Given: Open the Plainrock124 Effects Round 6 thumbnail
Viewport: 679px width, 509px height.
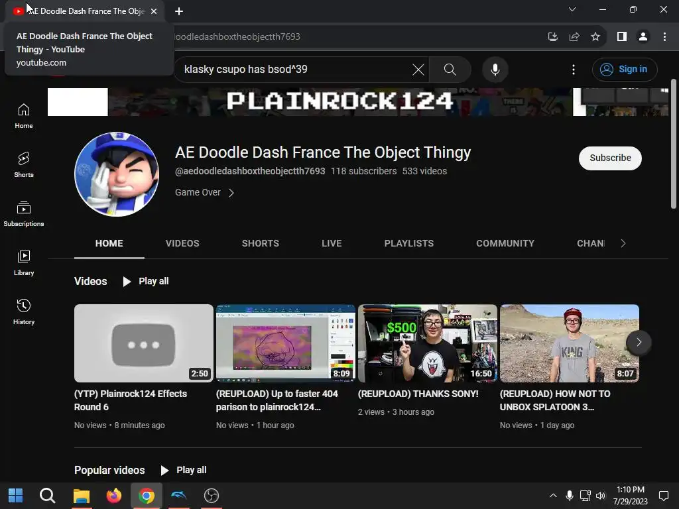Looking at the screenshot, I should click(144, 343).
